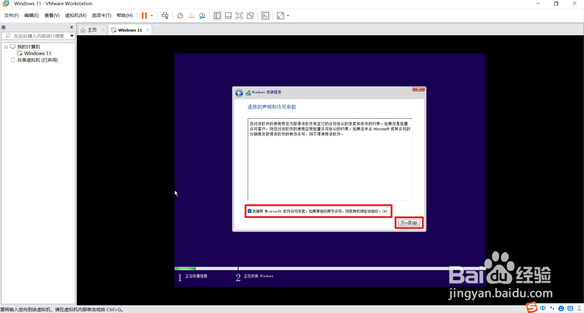This screenshot has width=584, height=313.
Task: Open the library search filter dropdown arrow
Action: click(x=72, y=36)
